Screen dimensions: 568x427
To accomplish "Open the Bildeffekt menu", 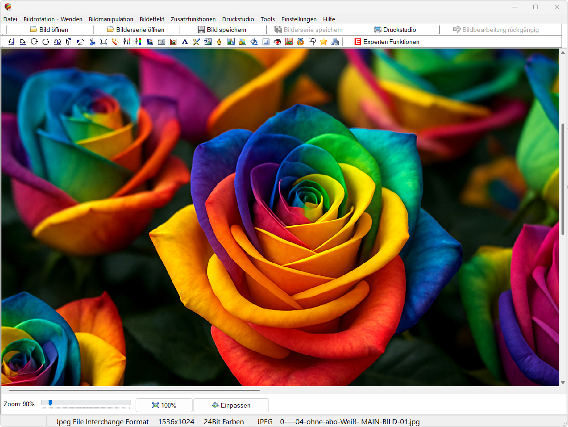I will pos(152,19).
